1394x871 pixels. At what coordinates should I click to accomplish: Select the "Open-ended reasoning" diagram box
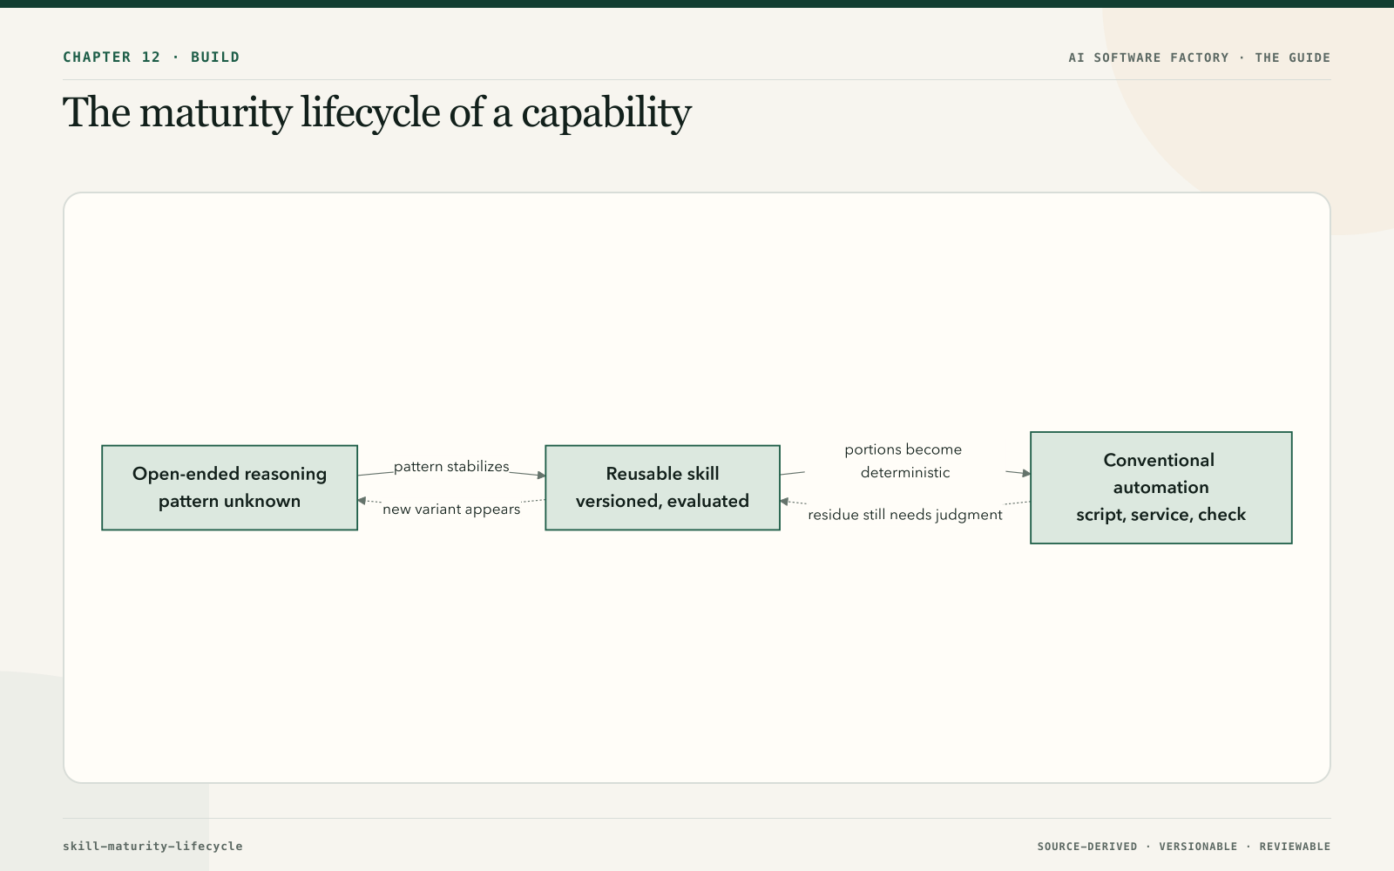(x=230, y=488)
